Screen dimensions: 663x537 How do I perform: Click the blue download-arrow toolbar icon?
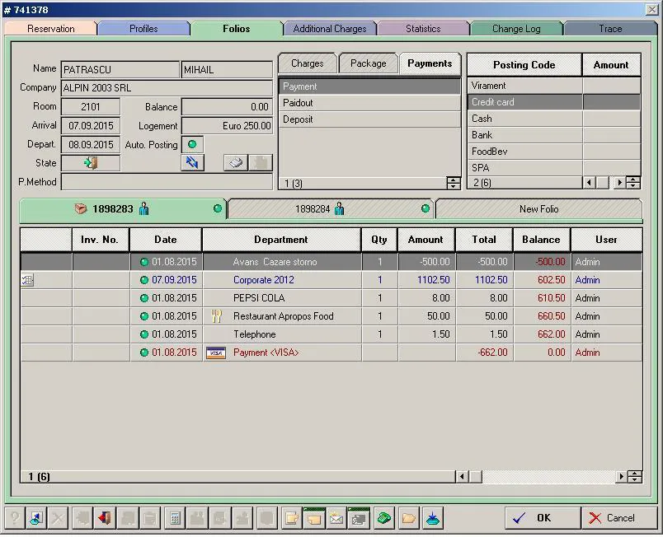(x=432, y=518)
